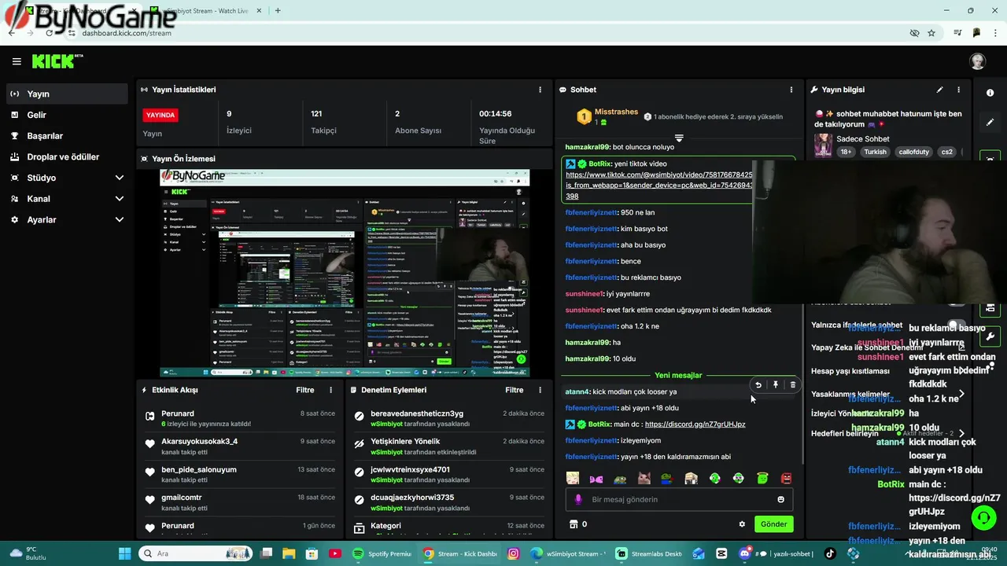Send message with Gönder button

773,524
